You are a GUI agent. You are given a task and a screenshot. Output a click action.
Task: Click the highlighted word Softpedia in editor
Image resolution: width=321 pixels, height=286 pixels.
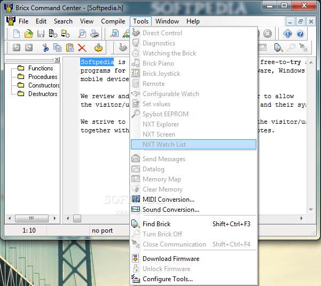pyautogui.click(x=97, y=62)
